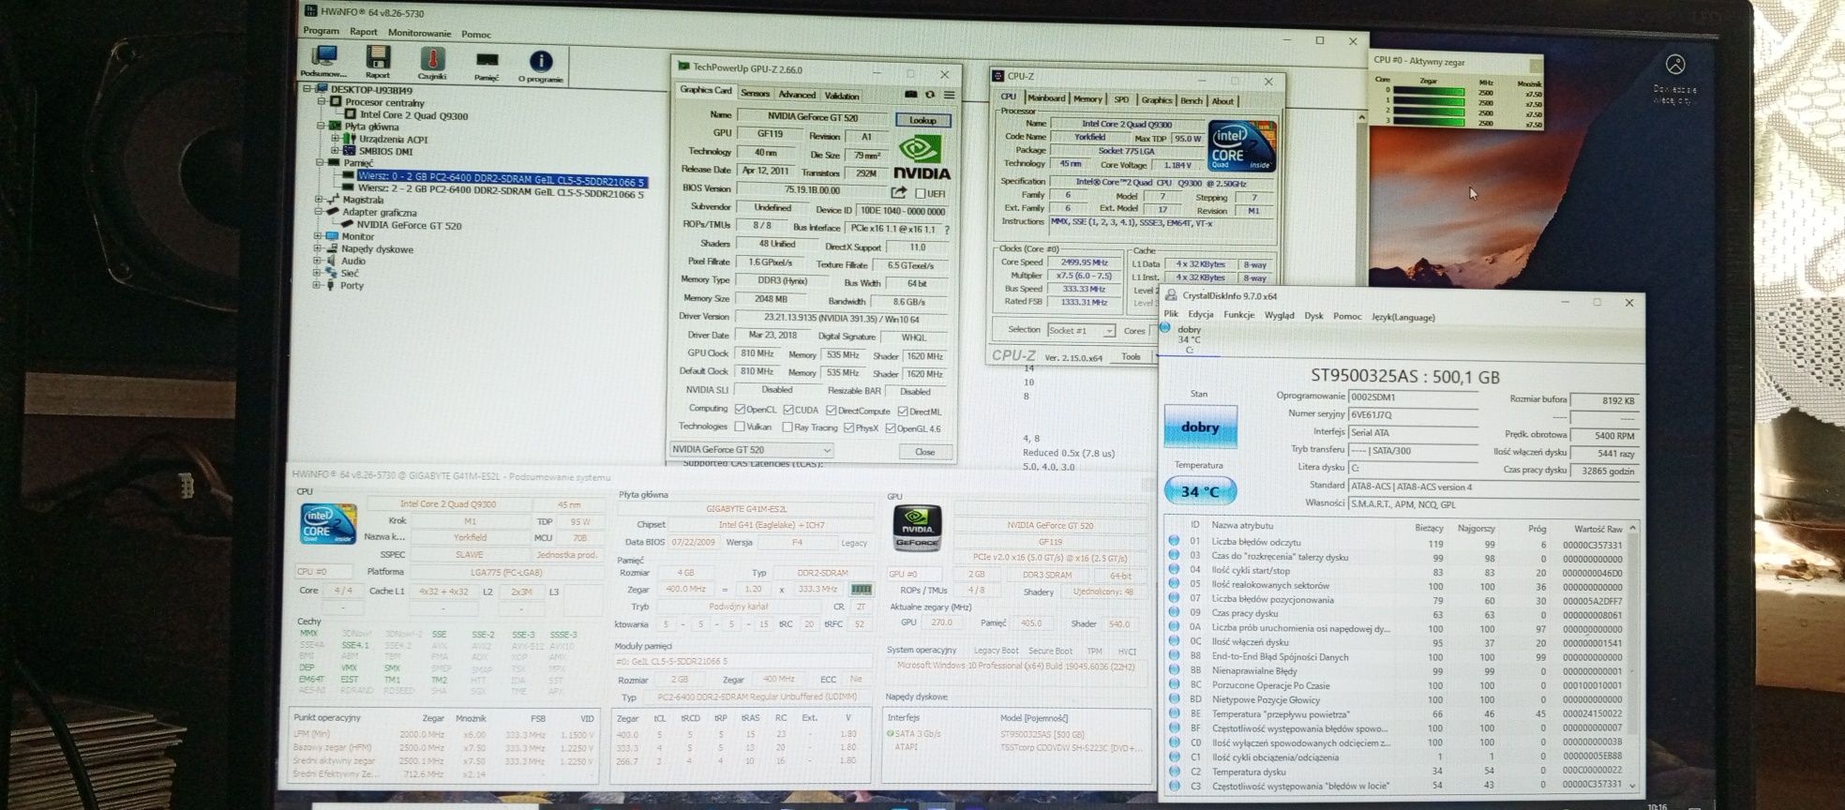This screenshot has height=810, width=1845.
Task: Open the Bench tab in CPU-Z
Action: point(1191,100)
